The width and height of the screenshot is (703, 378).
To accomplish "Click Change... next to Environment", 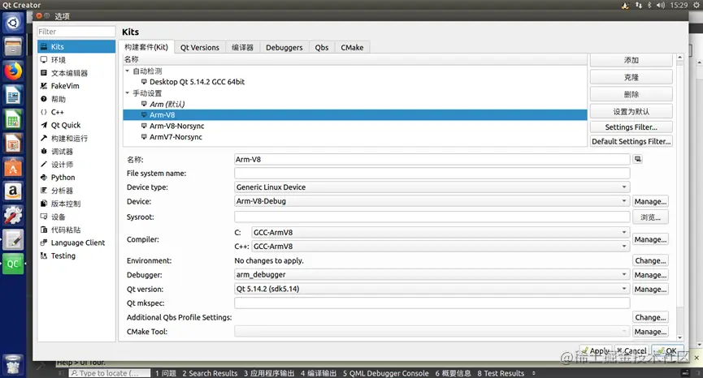I will coord(650,260).
